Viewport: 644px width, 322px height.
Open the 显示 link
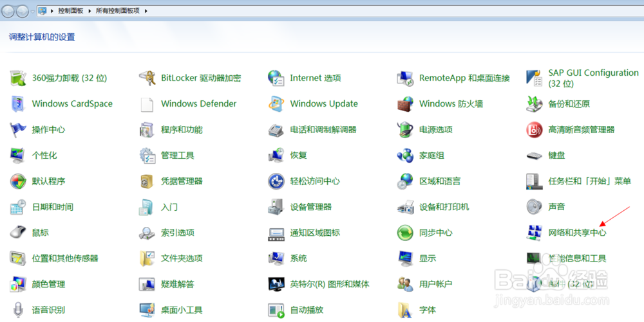coord(428,258)
